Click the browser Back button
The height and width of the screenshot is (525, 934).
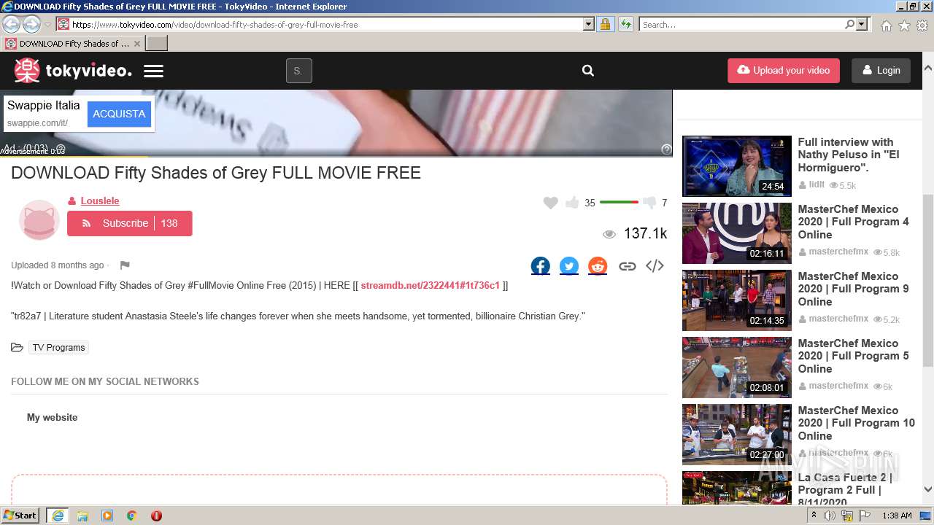click(x=11, y=24)
